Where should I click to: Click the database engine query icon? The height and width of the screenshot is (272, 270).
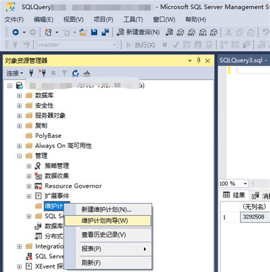(x=169, y=32)
